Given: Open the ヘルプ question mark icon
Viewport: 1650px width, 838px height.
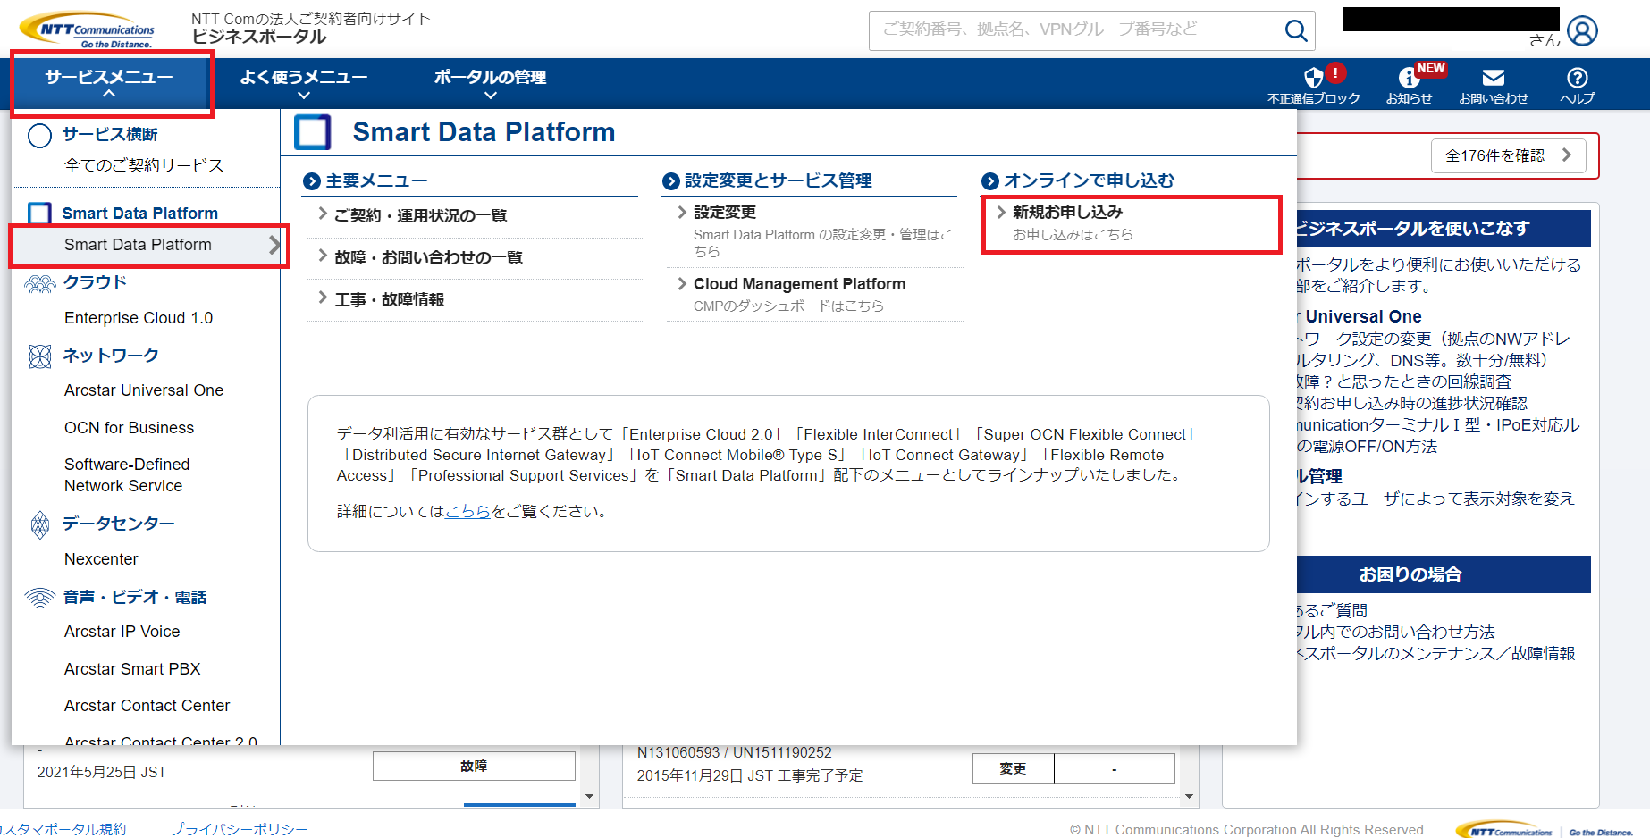Looking at the screenshot, I should pyautogui.click(x=1577, y=79).
